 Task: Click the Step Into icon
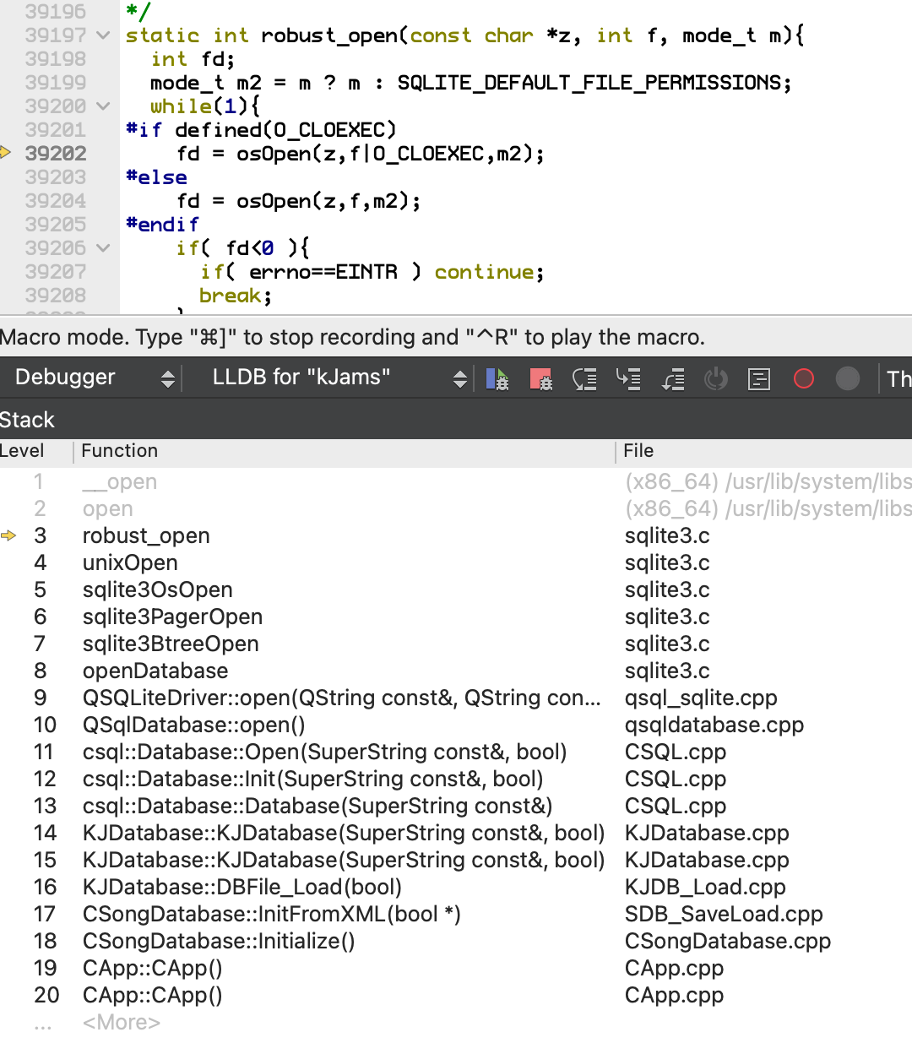coord(628,378)
